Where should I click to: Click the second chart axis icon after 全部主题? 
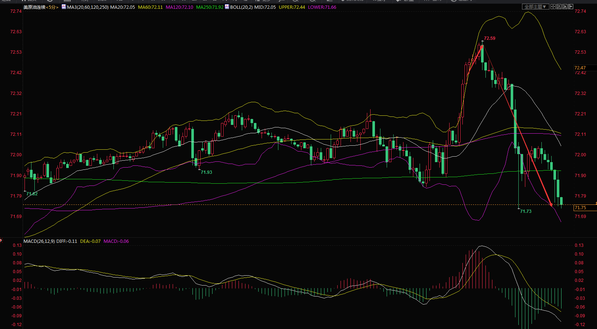559,7
